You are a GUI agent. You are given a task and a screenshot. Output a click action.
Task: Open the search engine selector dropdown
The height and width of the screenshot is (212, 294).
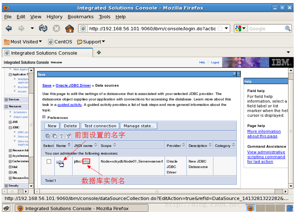[x=244, y=28]
